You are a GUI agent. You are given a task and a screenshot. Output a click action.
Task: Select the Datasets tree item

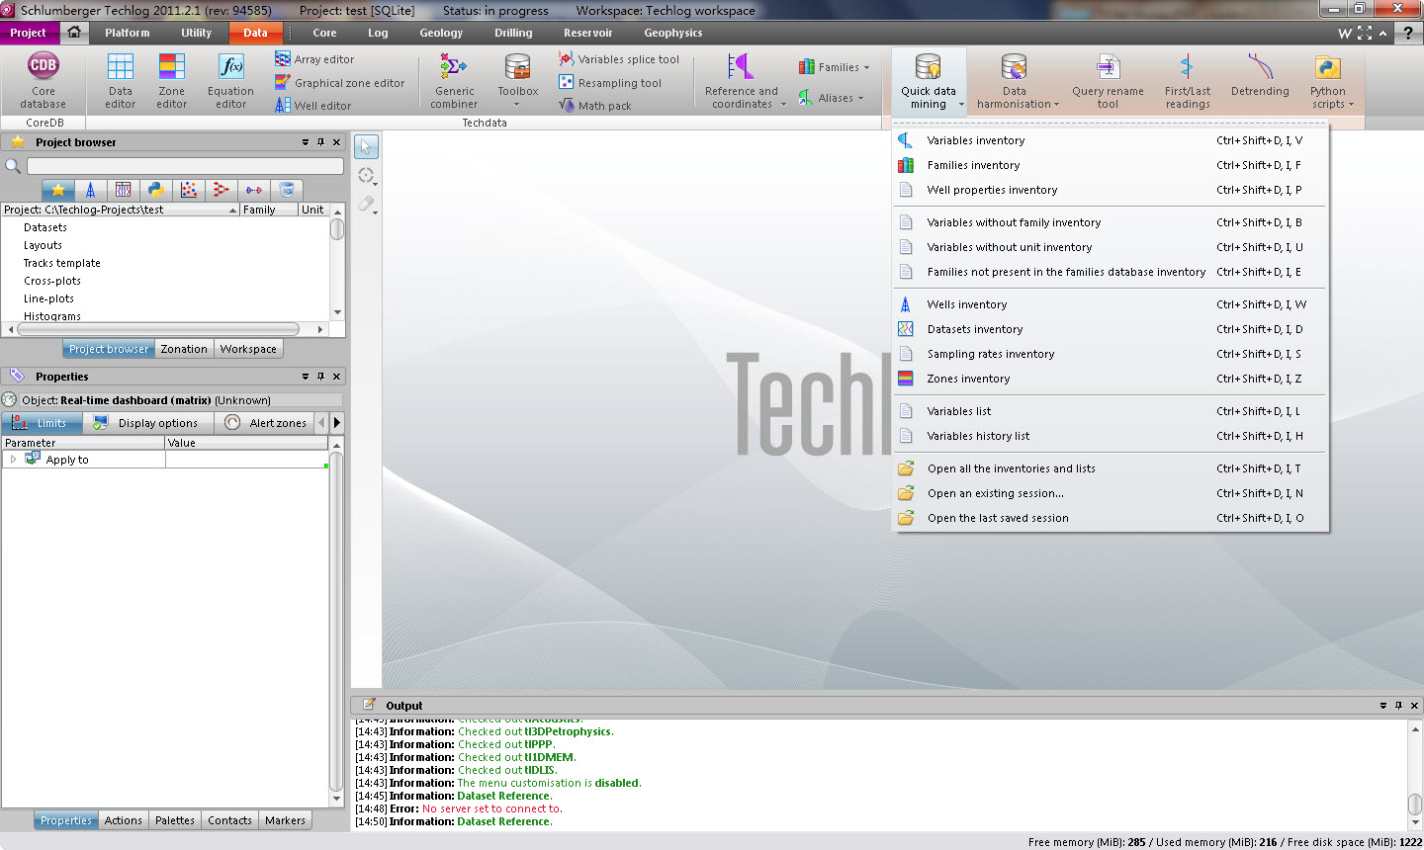click(45, 227)
